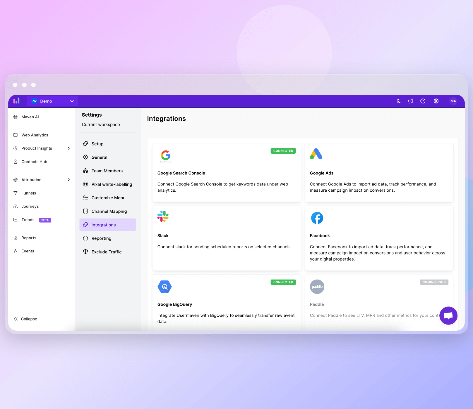The image size is (473, 409).
Task: Click the Google Ads logo
Action: tap(316, 154)
